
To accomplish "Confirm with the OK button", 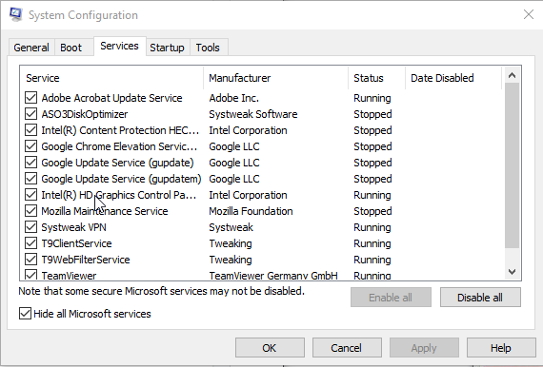I will 270,348.
